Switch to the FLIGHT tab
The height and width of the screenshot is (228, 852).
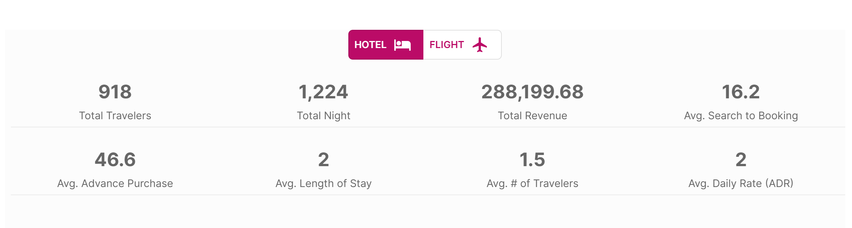(x=462, y=45)
